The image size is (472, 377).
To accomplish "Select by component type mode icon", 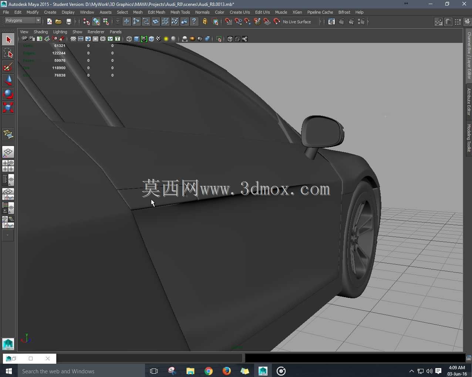I will 106,22.
